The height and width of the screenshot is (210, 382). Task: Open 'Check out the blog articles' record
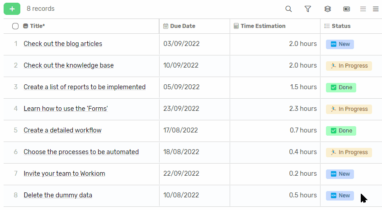click(63, 44)
